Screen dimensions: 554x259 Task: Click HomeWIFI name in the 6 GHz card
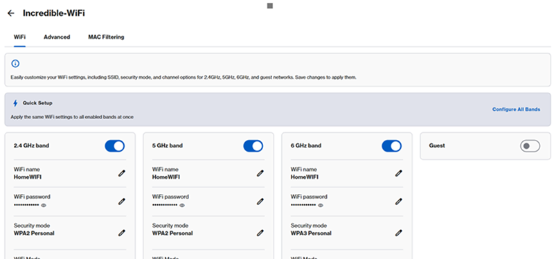click(x=305, y=177)
